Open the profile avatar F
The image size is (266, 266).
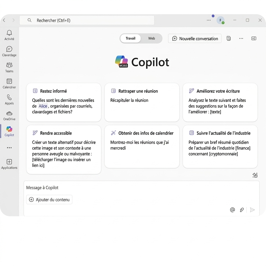220,20
